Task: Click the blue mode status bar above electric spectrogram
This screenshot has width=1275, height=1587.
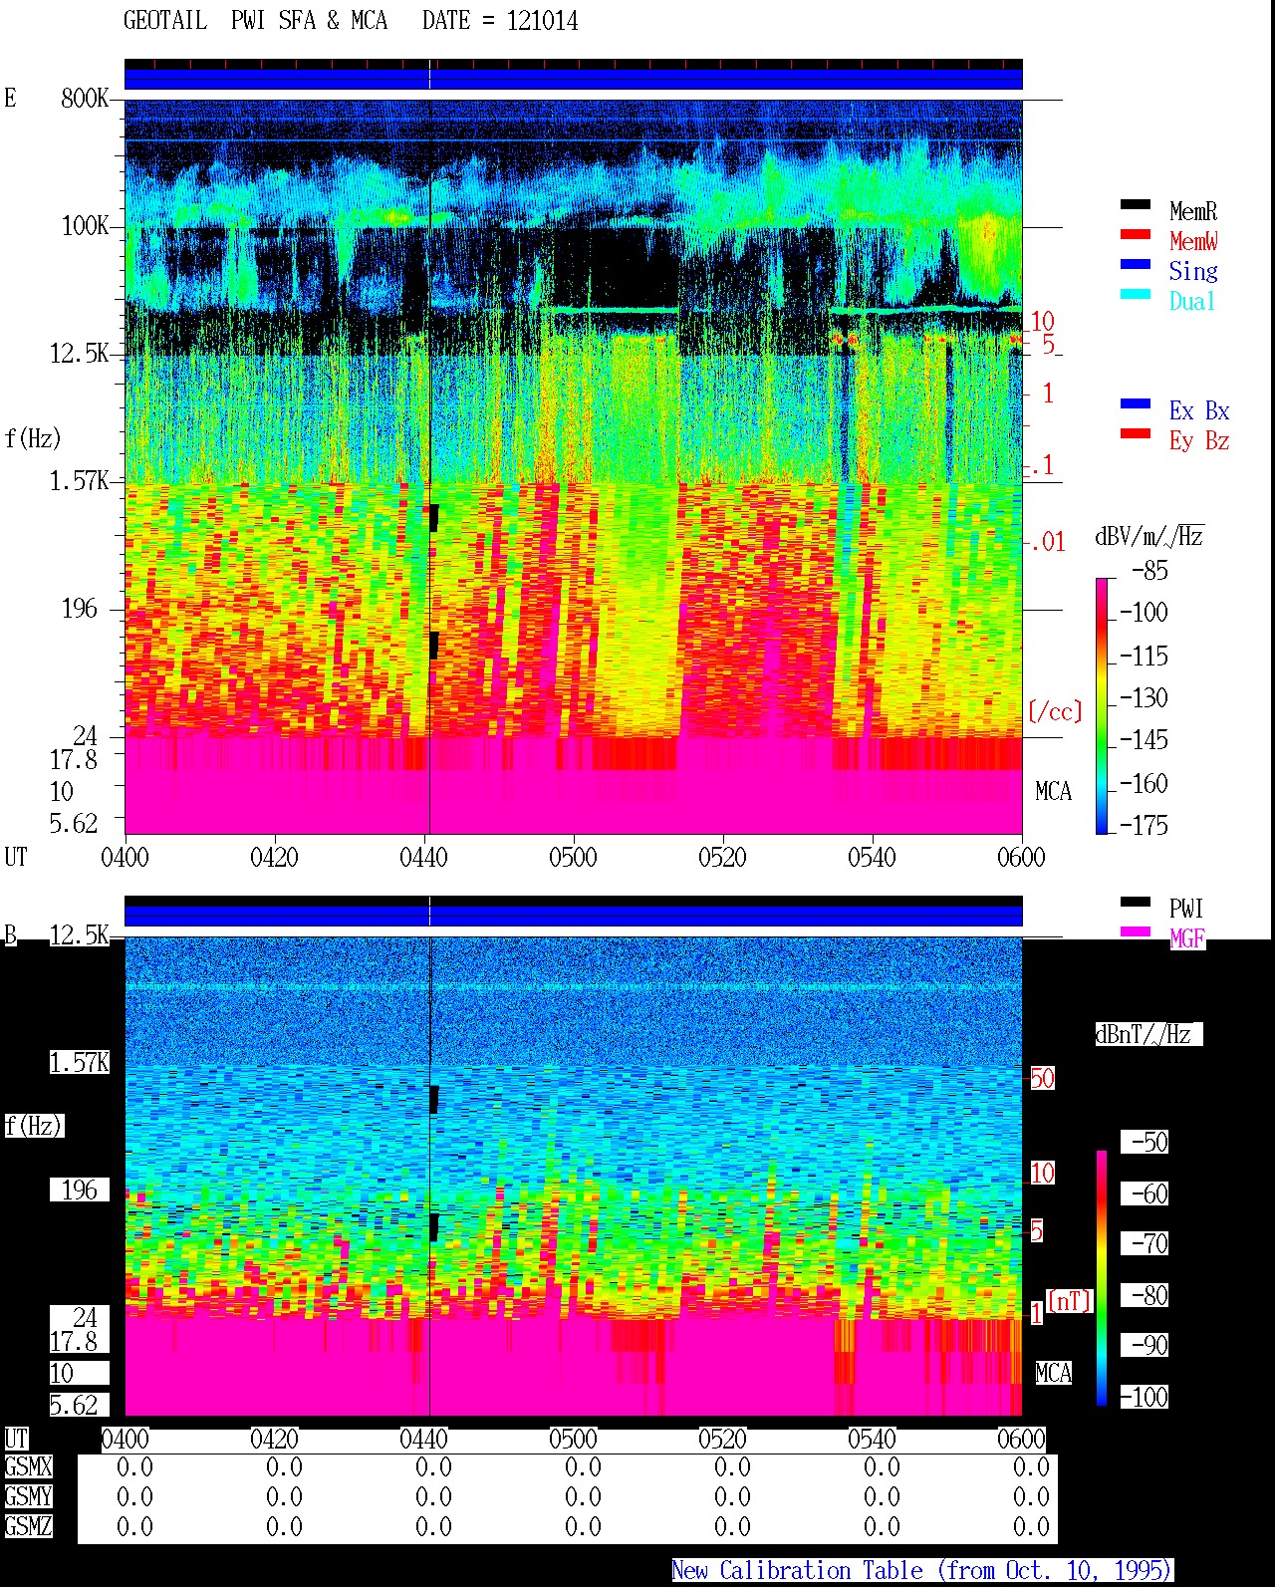Action: click(574, 78)
